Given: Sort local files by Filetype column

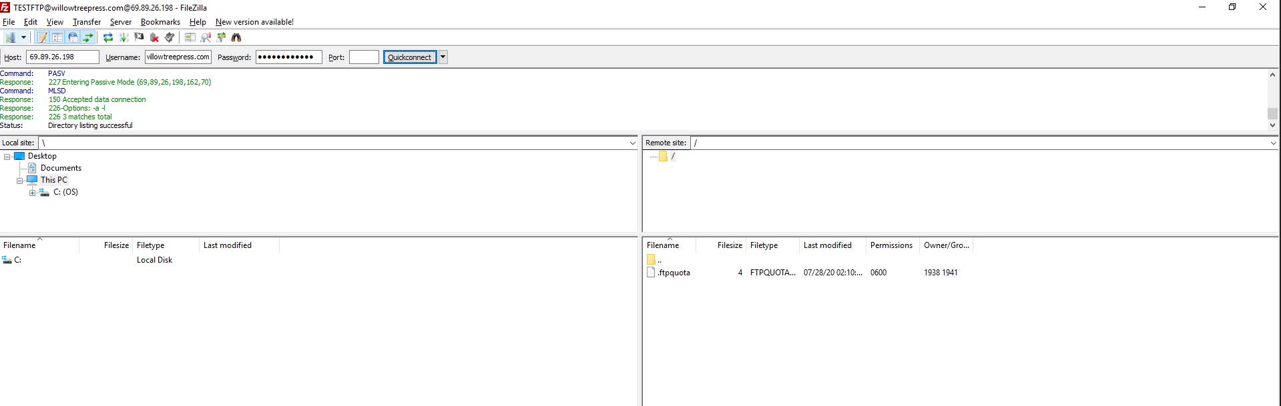Looking at the screenshot, I should (x=166, y=245).
